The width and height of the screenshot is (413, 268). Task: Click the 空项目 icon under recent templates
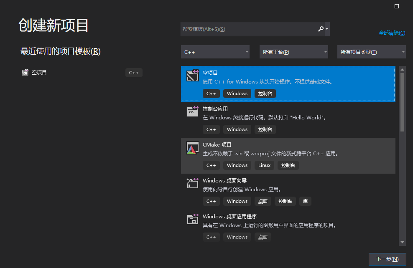pyautogui.click(x=25, y=72)
